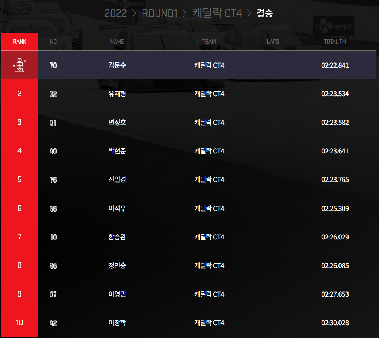Select driver name 변정호

tap(117, 122)
